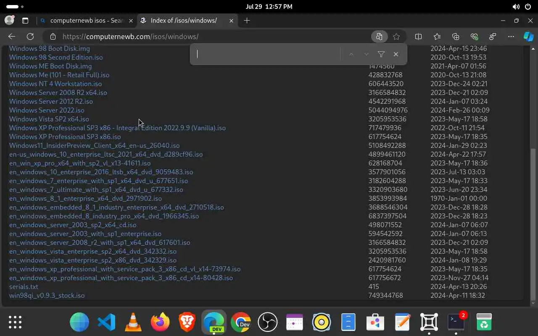Close the computernewb isos search tab
This screenshot has height=336, width=538.
(x=131, y=20)
